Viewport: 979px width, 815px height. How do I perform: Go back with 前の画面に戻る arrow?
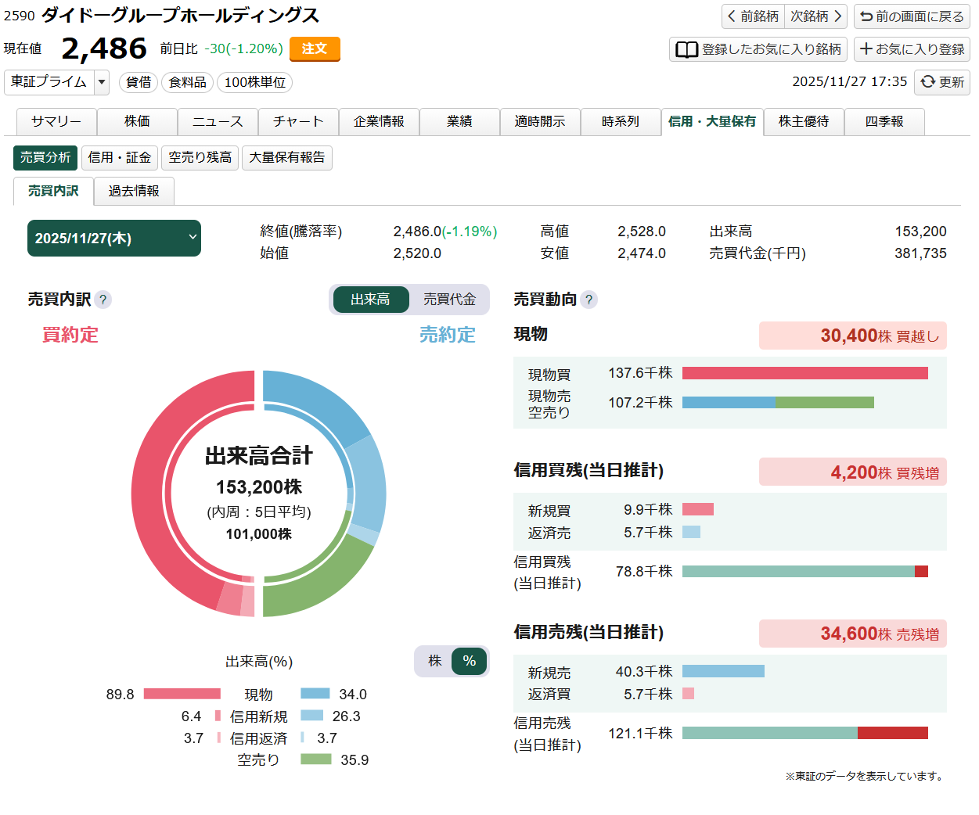click(912, 16)
